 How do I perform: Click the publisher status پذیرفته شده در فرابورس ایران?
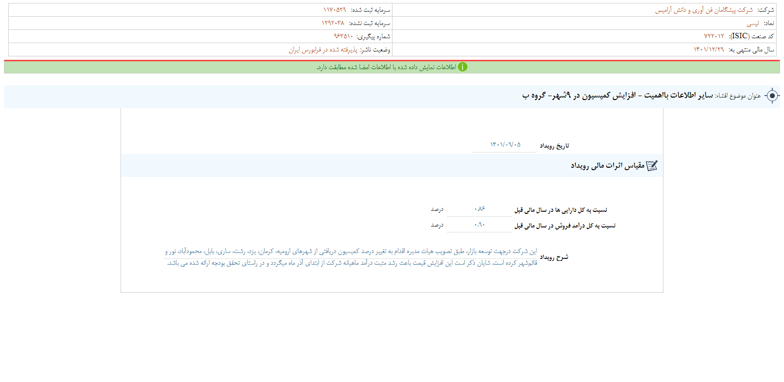coord(323,50)
